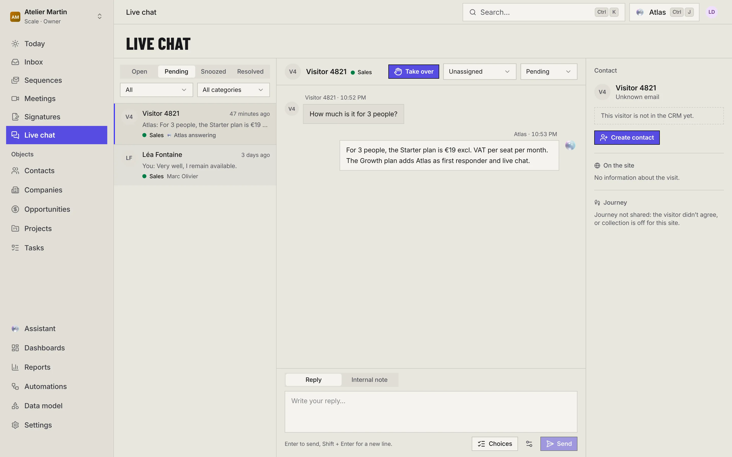
Task: Click the Reports bar chart icon
Action: point(15,367)
